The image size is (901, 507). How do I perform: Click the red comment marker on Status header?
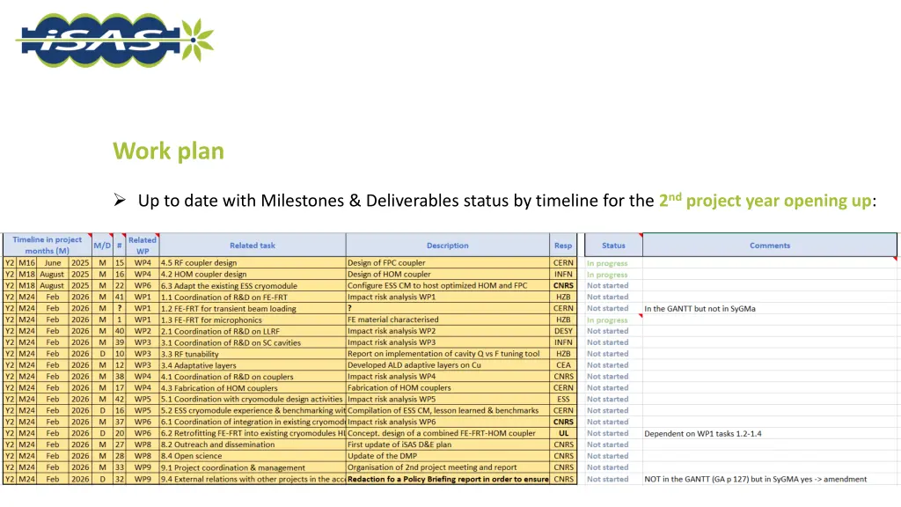tap(640, 236)
